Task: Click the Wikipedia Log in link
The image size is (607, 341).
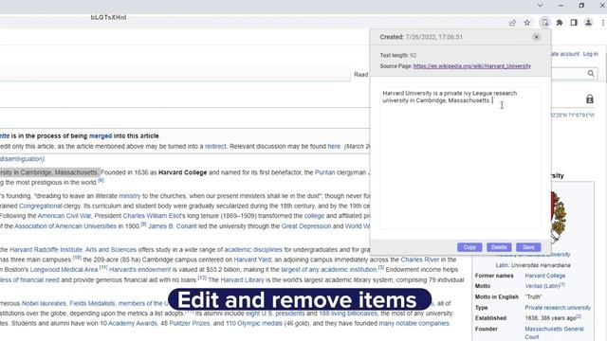Action: [590, 54]
